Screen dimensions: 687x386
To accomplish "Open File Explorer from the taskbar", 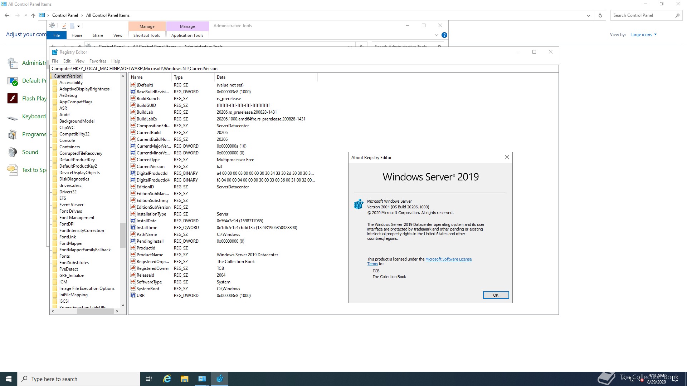I will 184,379.
